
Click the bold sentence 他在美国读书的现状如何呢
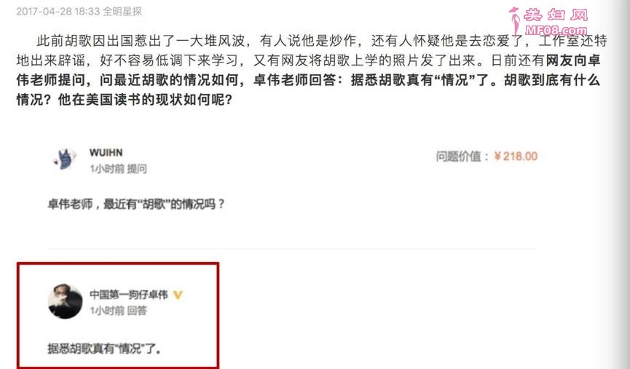tap(146, 100)
